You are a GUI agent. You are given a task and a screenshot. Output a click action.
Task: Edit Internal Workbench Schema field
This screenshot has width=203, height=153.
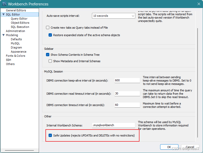click(114, 125)
